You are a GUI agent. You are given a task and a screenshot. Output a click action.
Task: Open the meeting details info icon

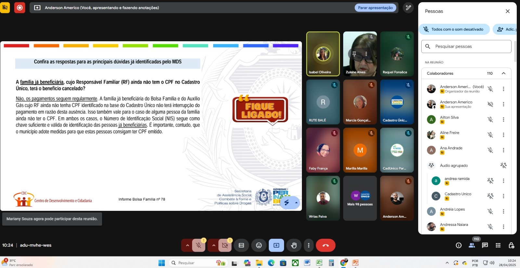pyautogui.click(x=459, y=245)
